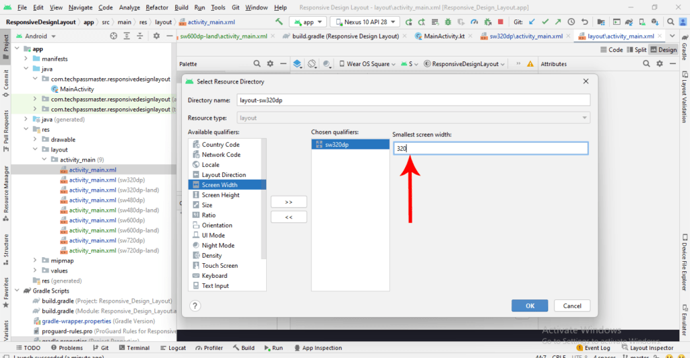Image resolution: width=690 pixels, height=358 pixels.
Task: Switch to MainActivity.kt tab
Action: (443, 36)
